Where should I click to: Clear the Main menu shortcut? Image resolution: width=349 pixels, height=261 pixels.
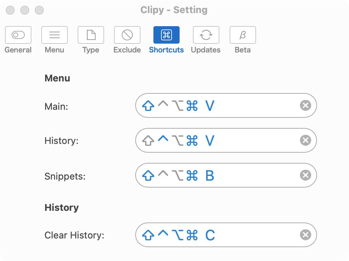(x=305, y=105)
